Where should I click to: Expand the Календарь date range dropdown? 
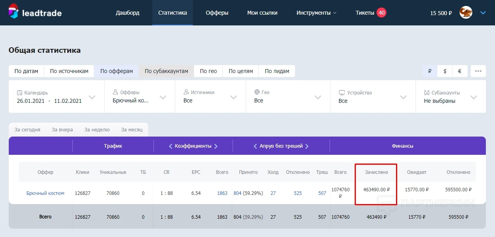pyautogui.click(x=92, y=97)
